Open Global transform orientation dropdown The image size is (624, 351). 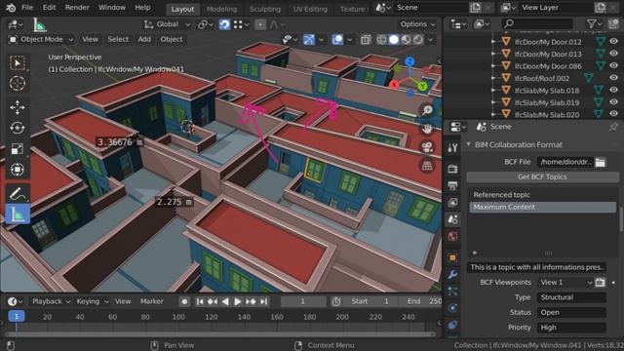167,24
